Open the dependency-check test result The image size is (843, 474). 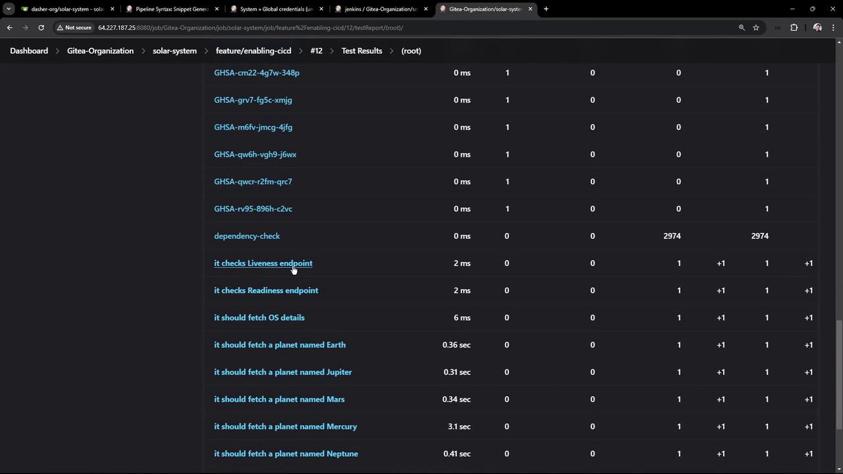[x=247, y=236]
